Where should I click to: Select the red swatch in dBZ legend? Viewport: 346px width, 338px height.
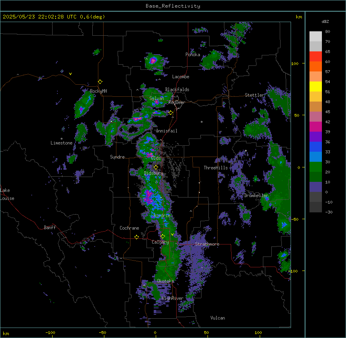[315, 57]
